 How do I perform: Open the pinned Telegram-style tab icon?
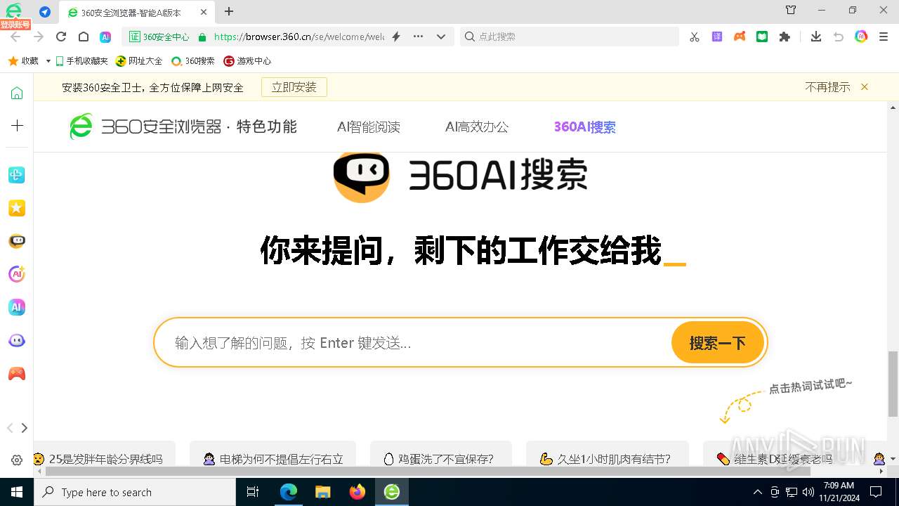point(45,12)
